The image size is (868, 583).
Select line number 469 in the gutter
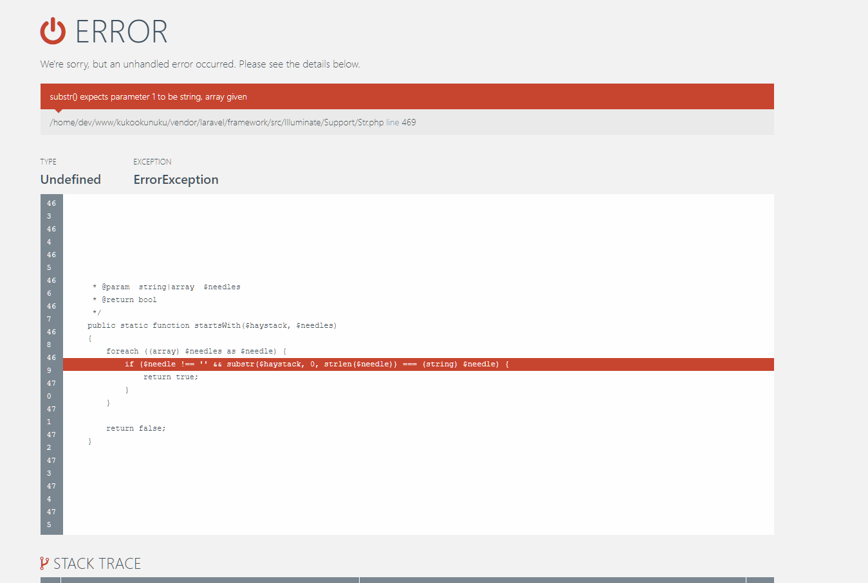coord(51,363)
